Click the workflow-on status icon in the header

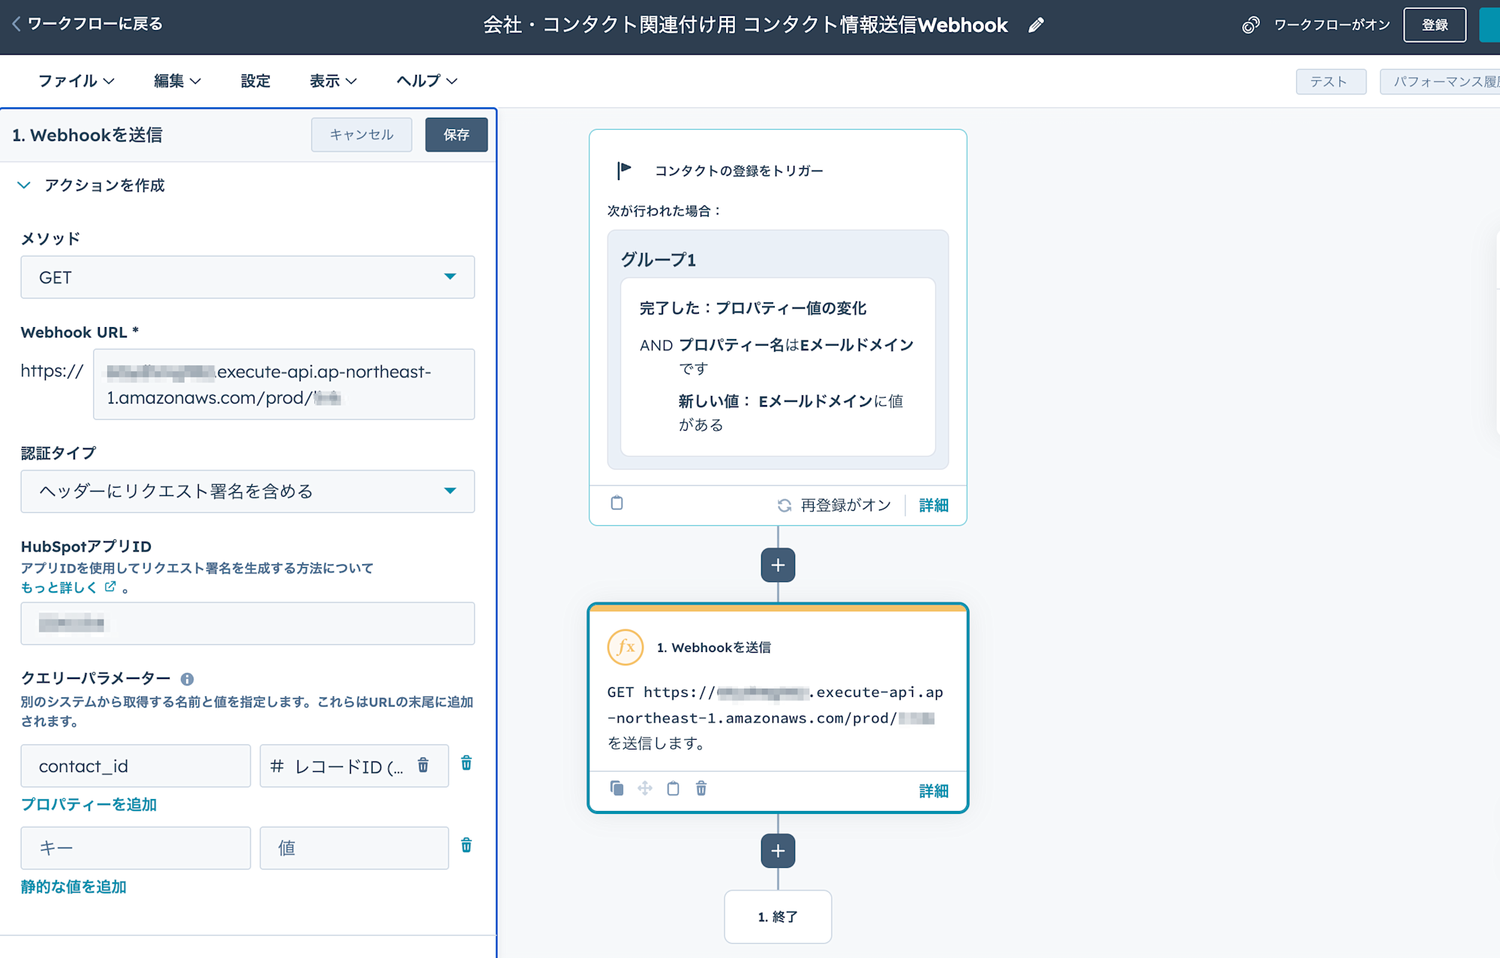pyautogui.click(x=1250, y=25)
